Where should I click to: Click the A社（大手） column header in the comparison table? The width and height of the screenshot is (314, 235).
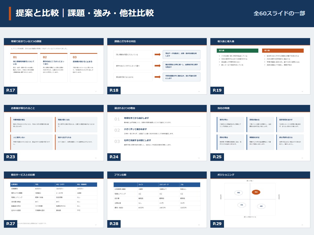65,185
